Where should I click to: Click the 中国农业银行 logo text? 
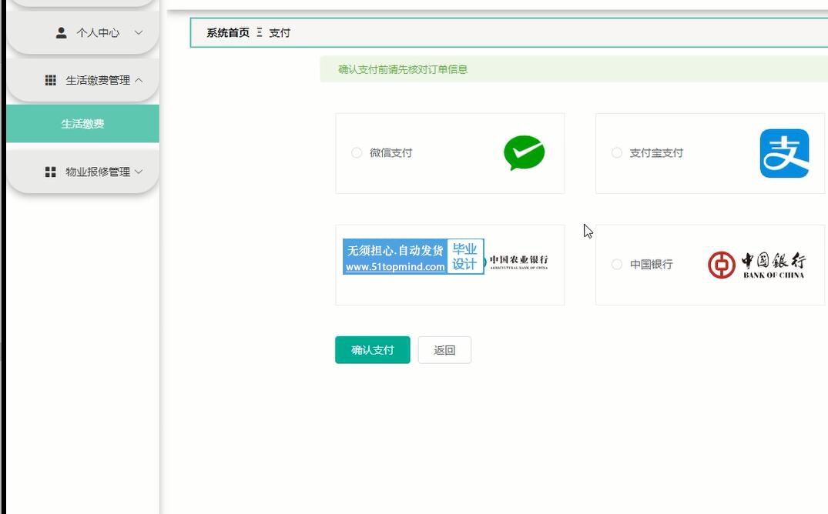pyautogui.click(x=518, y=262)
